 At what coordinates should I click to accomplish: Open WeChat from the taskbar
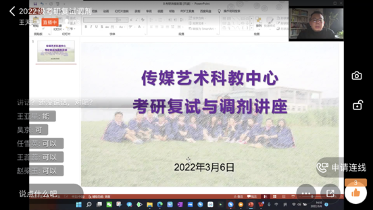[x=109, y=204]
